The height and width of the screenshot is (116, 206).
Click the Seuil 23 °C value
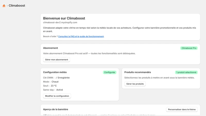(54, 86)
